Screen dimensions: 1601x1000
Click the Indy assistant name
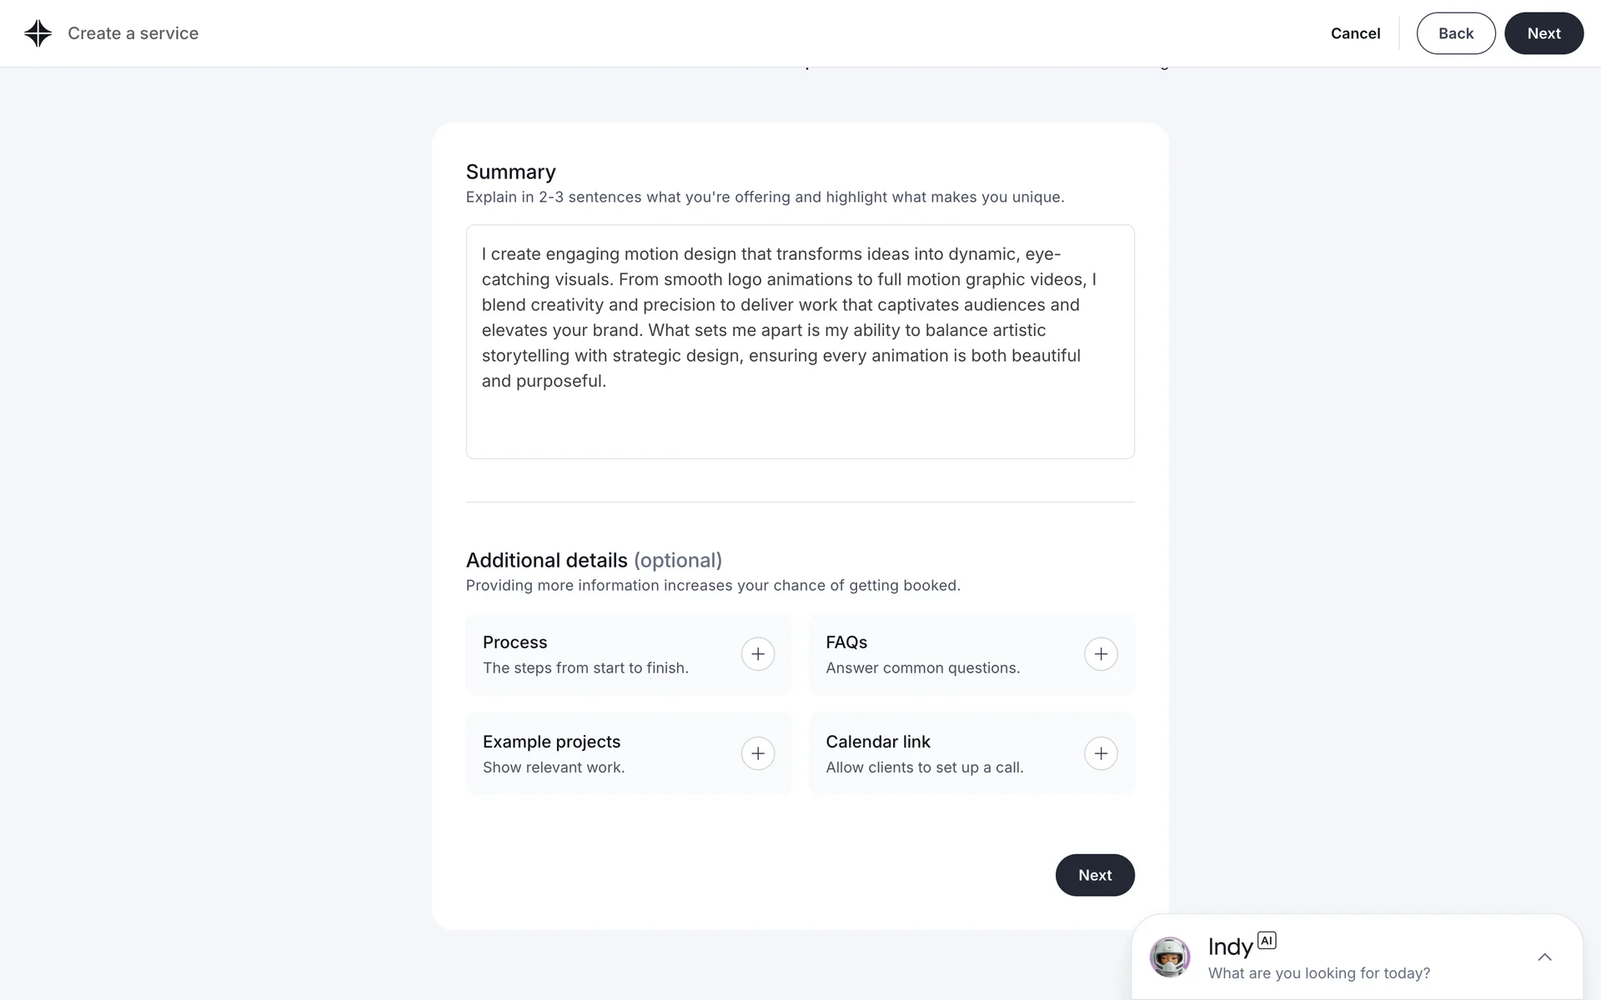(x=1230, y=947)
